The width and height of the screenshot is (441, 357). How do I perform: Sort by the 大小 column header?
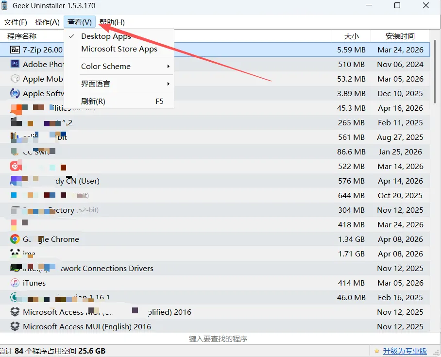coord(351,36)
